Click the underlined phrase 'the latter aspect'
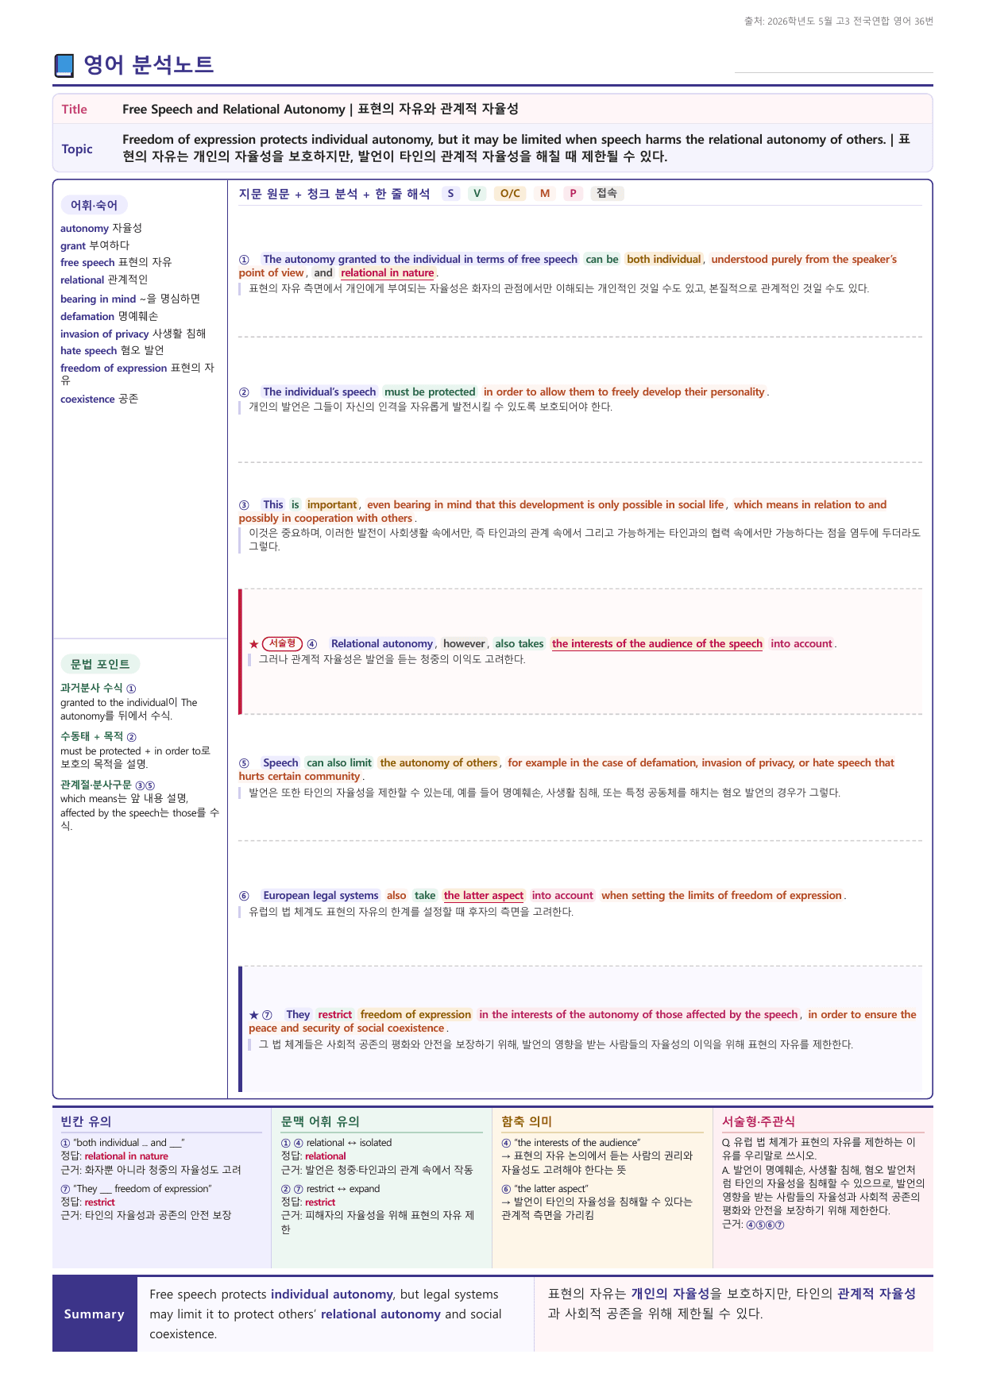This screenshot has width=985, height=1393. [x=484, y=895]
